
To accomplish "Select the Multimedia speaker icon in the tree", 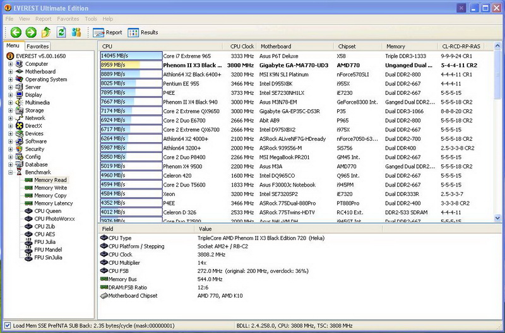I will pyautogui.click(x=20, y=102).
